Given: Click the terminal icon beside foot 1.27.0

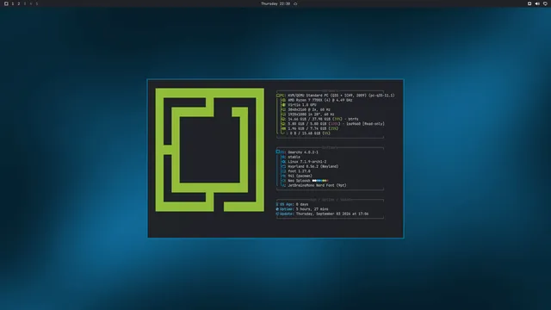Looking at the screenshot, I should [x=283, y=171].
